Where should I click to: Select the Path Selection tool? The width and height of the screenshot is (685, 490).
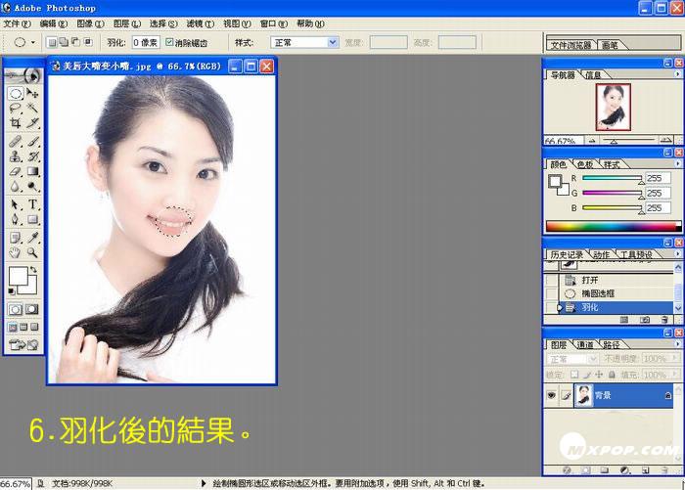click(x=16, y=204)
